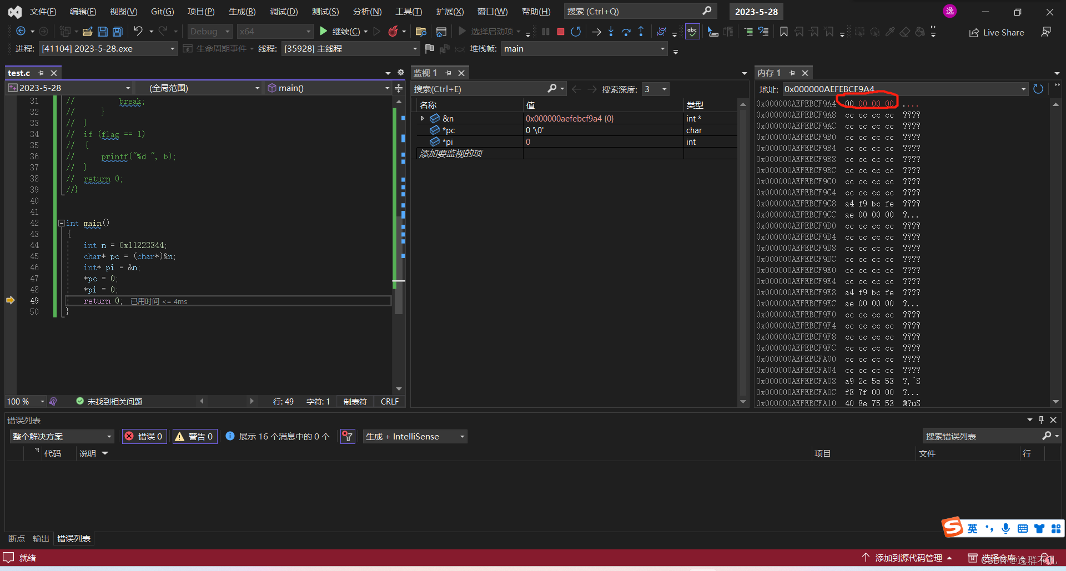Screen dimensions: 1066x571
Task: Open the 工具(T) menu
Action: pos(409,11)
